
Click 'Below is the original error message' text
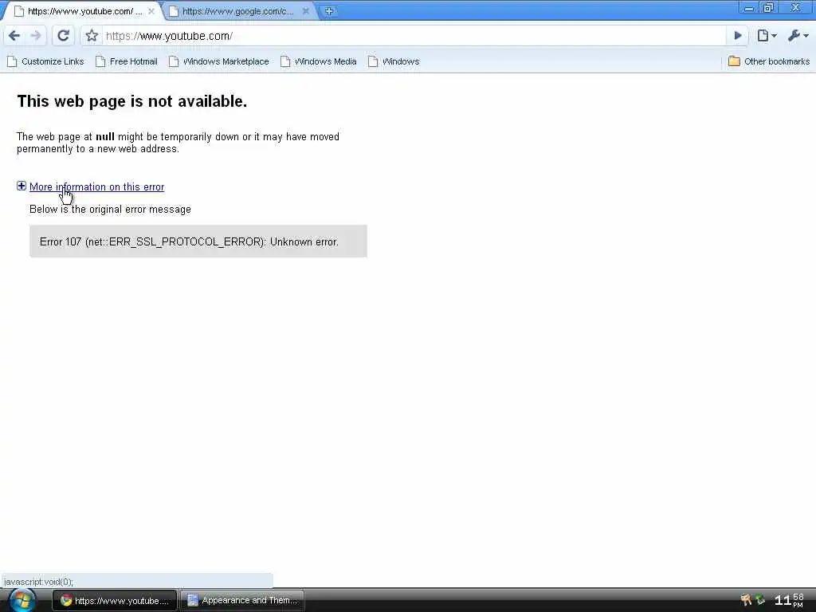110,210
